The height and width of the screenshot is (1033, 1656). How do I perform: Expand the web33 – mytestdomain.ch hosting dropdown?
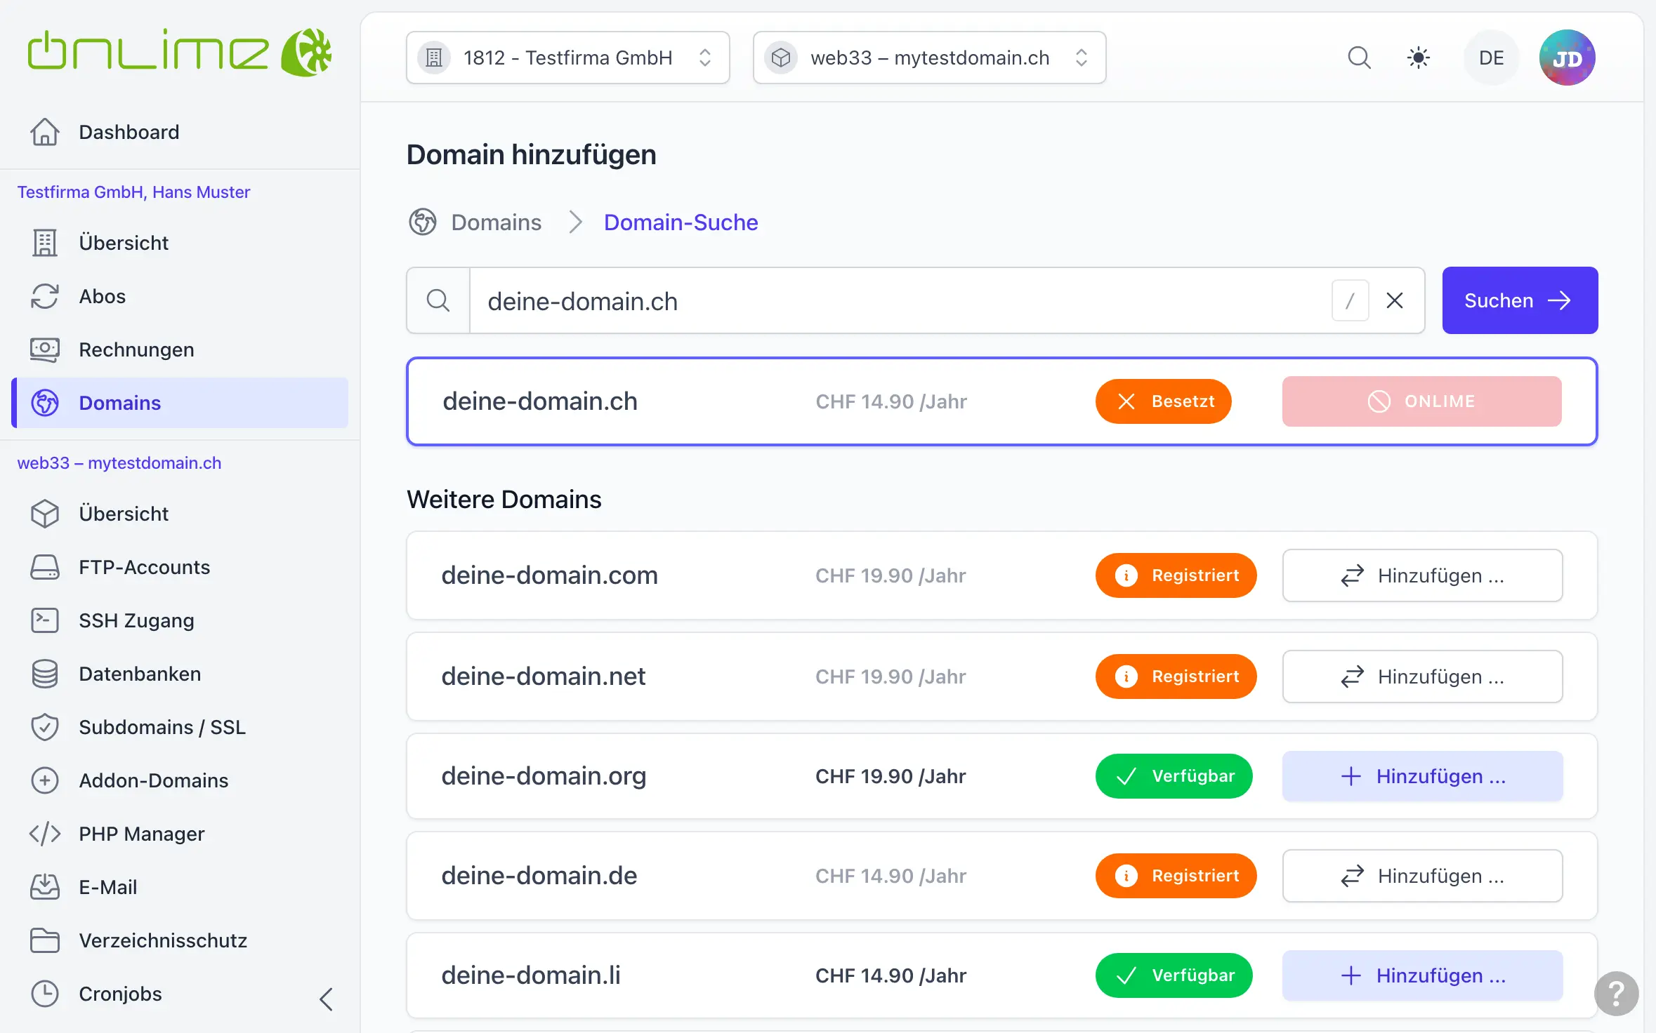pyautogui.click(x=929, y=58)
